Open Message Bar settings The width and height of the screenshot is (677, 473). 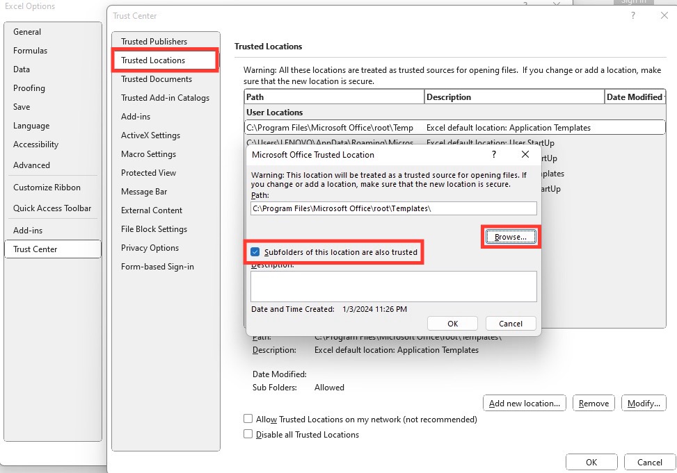coord(144,192)
